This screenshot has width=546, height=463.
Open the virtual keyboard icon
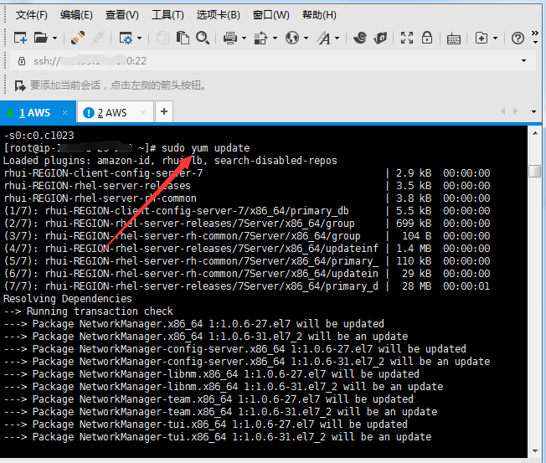pos(453,39)
